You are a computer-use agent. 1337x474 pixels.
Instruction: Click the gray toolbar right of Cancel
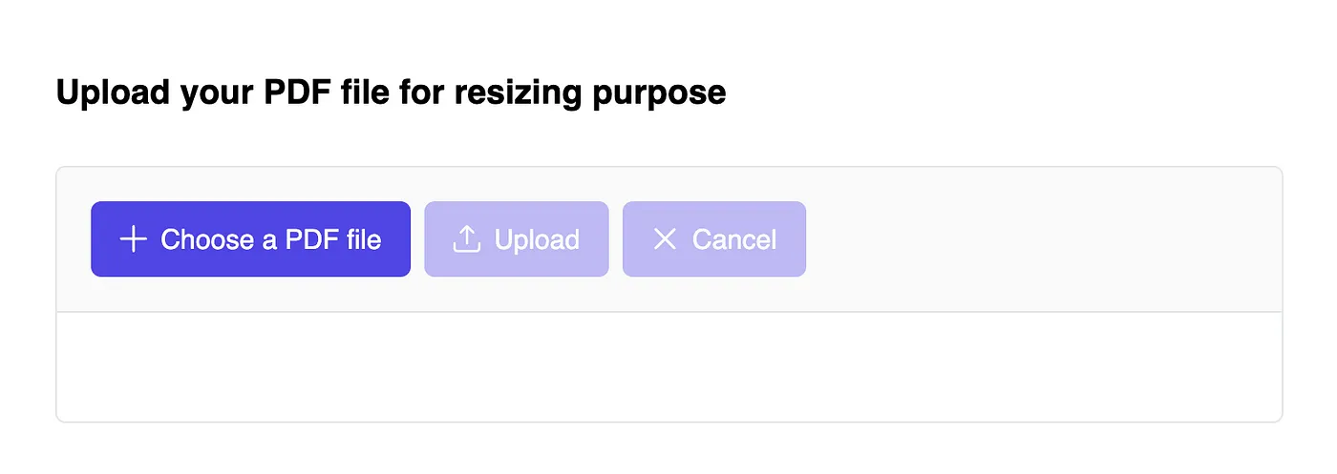(1041, 239)
